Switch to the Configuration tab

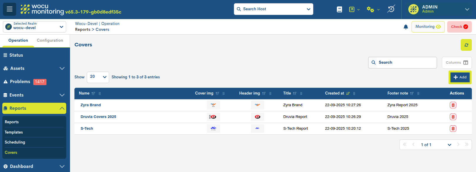pyautogui.click(x=50, y=41)
